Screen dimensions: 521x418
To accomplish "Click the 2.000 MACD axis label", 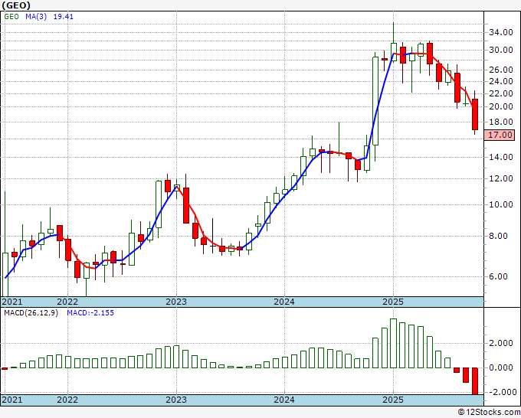I will (x=500, y=344).
